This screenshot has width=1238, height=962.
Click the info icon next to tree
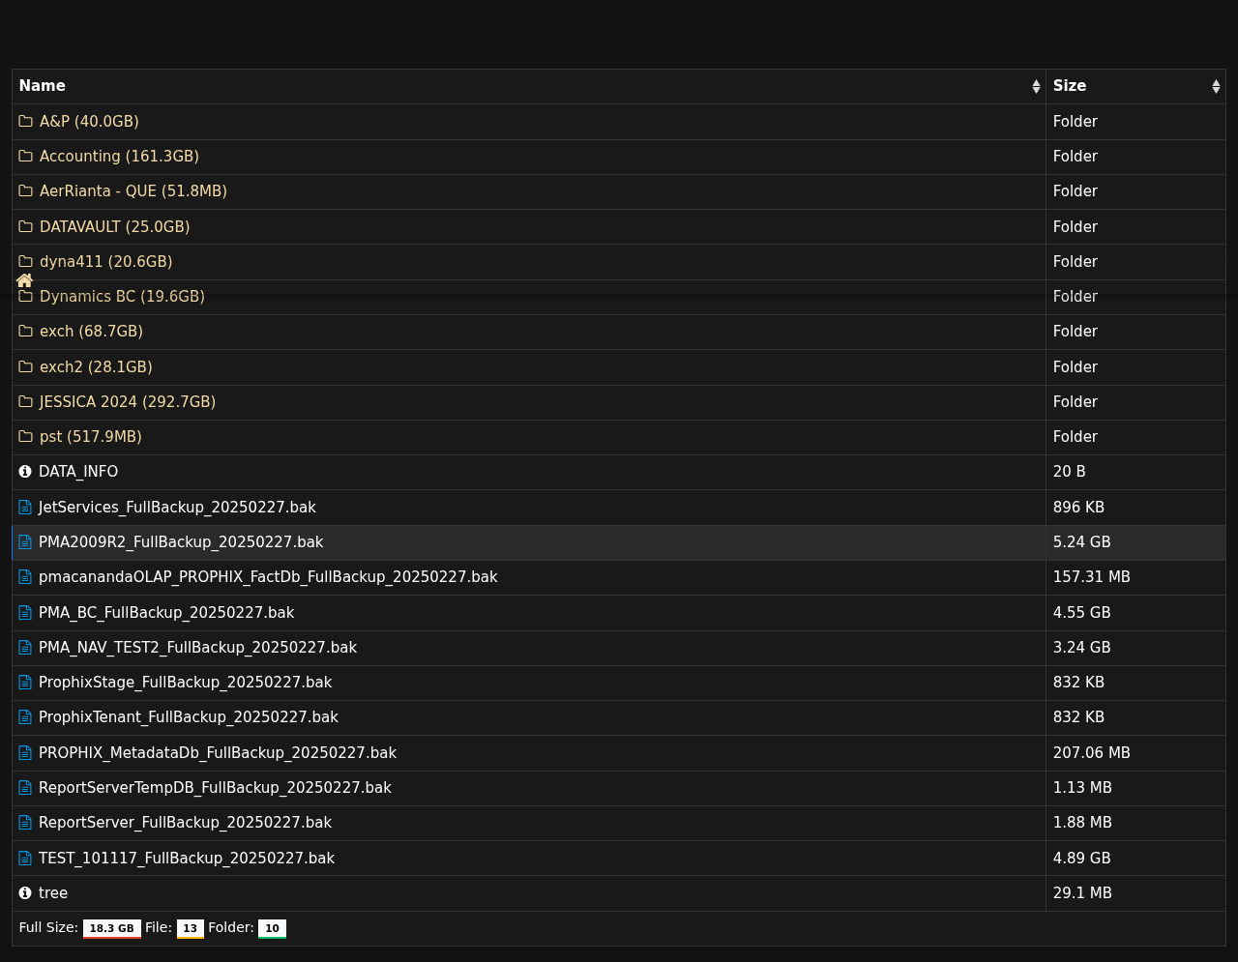25,893
